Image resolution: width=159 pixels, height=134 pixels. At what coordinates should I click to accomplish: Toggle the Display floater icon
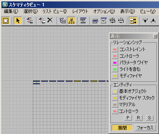pos(6,21)
